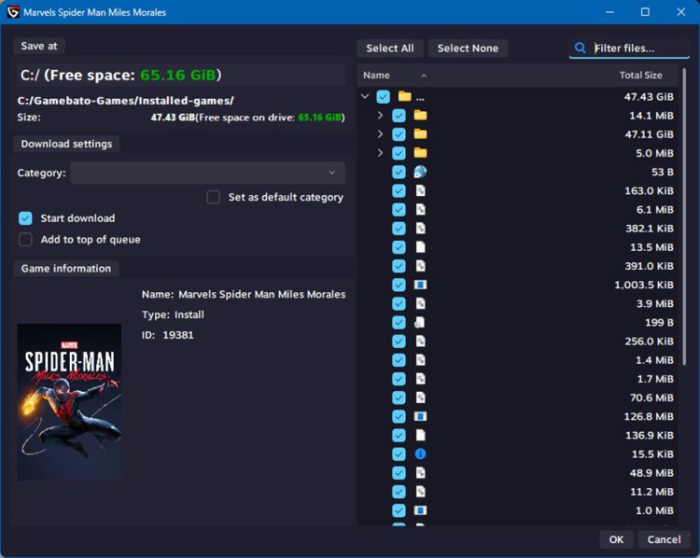The image size is (700, 558).
Task: Click the file icon in the 70.6 MiB row
Action: [x=420, y=398]
